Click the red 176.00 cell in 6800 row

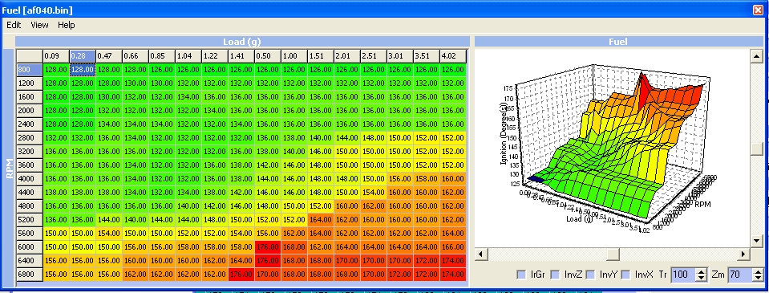[x=241, y=275]
